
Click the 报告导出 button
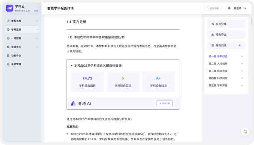226,35
